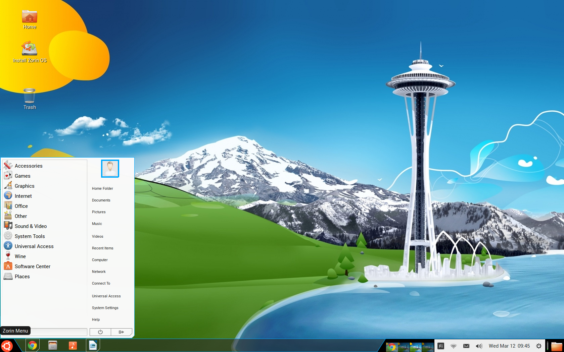The height and width of the screenshot is (352, 564).
Task: Open the music player taskbar icon
Action: 73,345
